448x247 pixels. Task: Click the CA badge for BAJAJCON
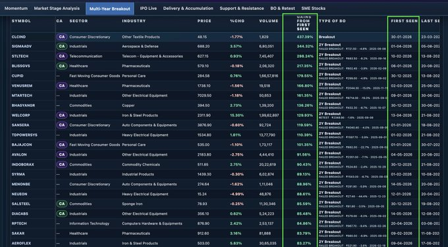click(62, 145)
